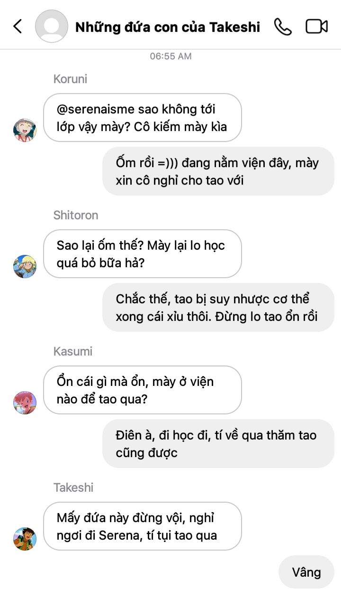Select the 'Ốm rồi =)))' reply bubble
The height and width of the screenshot is (590, 341).
point(218,171)
